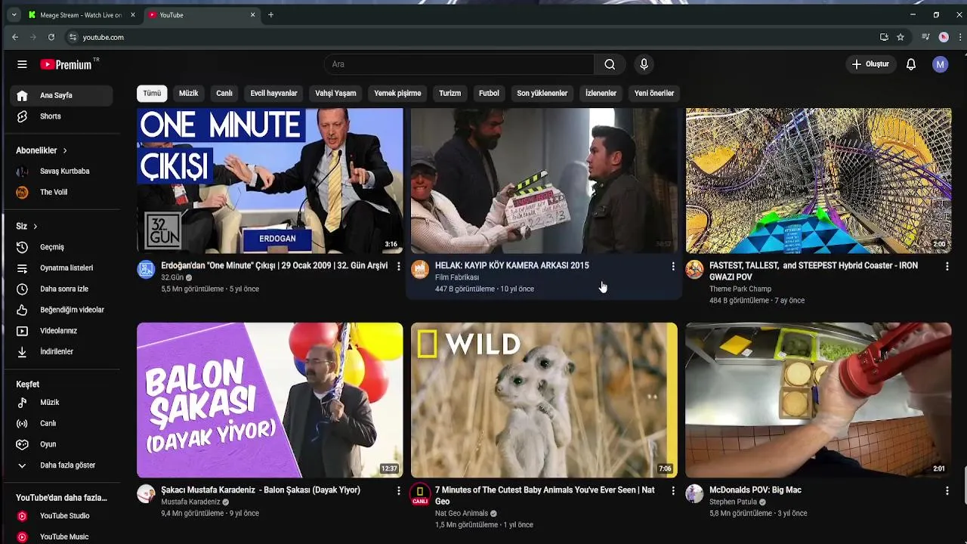Open the notifications bell
Image resolution: width=967 pixels, height=544 pixels.
pyautogui.click(x=911, y=64)
